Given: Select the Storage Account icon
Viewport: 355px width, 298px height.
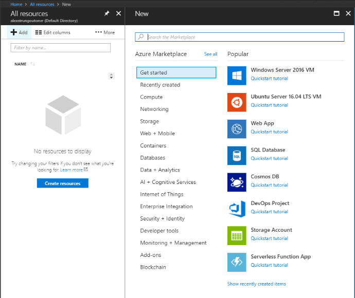Looking at the screenshot, I should point(237,235).
